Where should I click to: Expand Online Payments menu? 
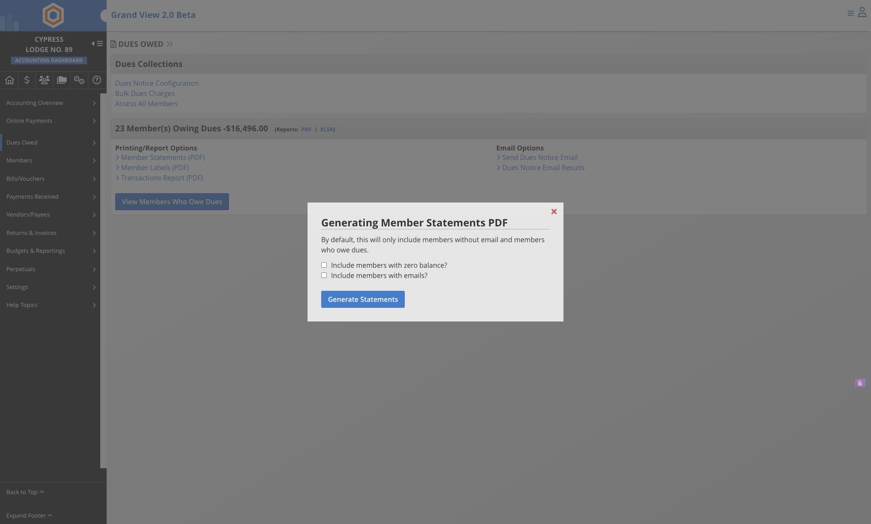[x=50, y=121]
